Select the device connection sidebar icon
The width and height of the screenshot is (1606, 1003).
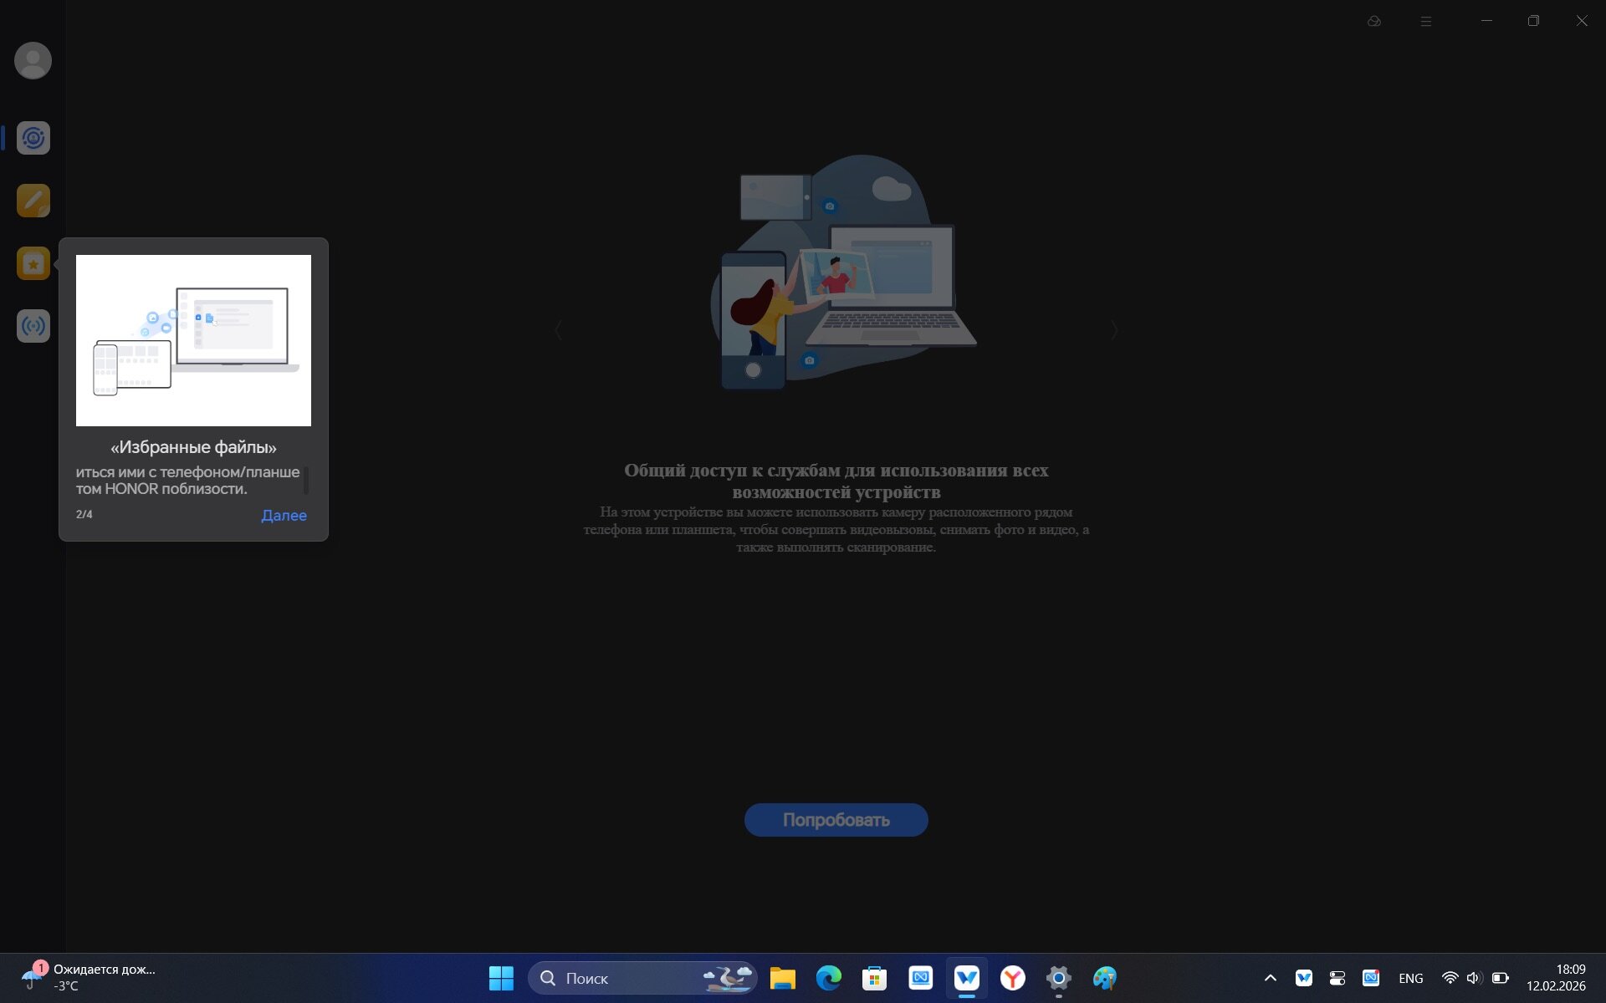(33, 138)
